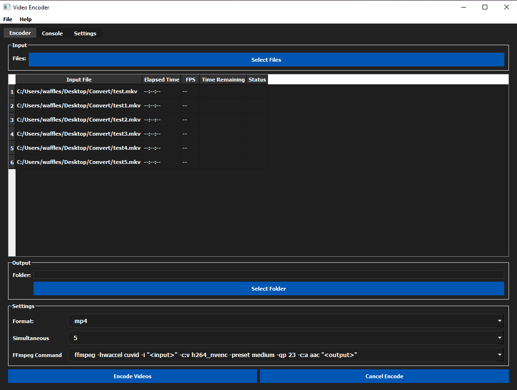This screenshot has height=390, width=517.
Task: Click the Cancel Encode button
Action: 384,376
